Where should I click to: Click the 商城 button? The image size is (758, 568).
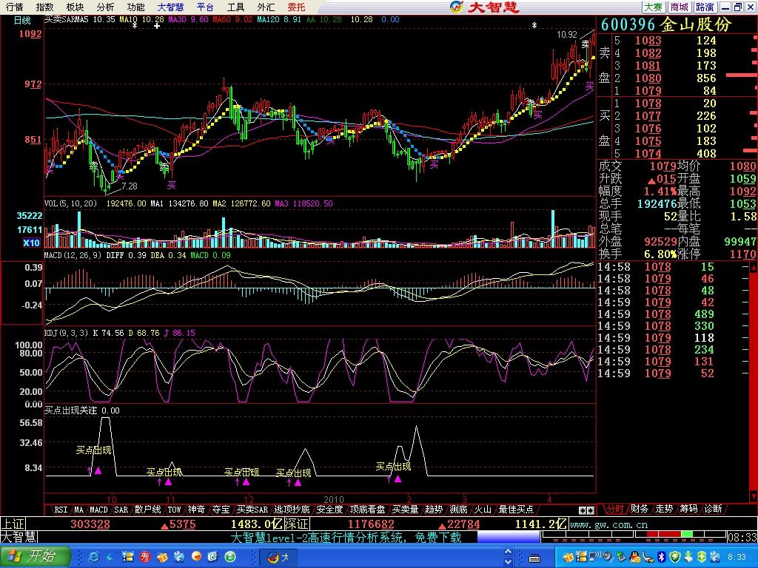click(678, 7)
